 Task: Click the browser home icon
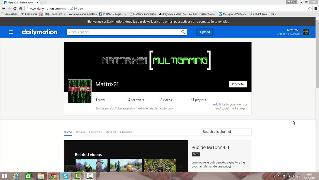pyautogui.click(x=21, y=8)
